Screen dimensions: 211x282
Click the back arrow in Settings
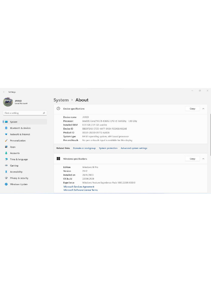pyautogui.click(x=4, y=92)
